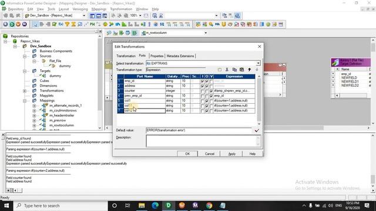Select the Aggregator sigma transformation icon
The height and width of the screenshot is (211, 376).
tap(73, 24)
